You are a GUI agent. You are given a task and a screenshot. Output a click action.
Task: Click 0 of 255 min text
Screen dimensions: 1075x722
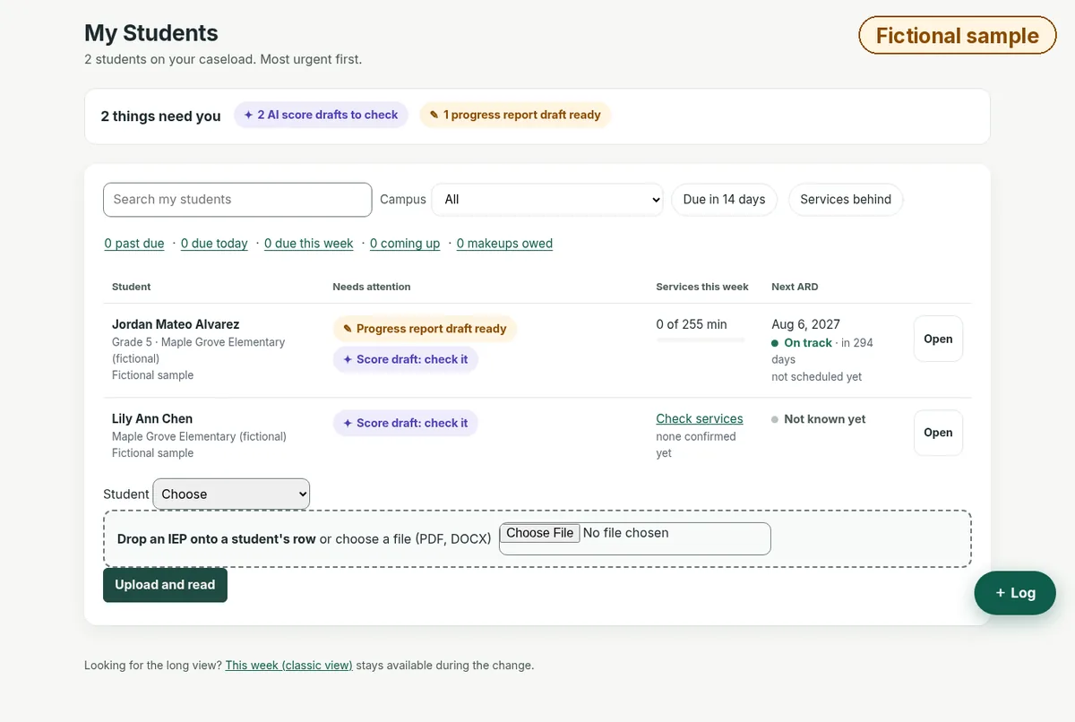point(692,324)
